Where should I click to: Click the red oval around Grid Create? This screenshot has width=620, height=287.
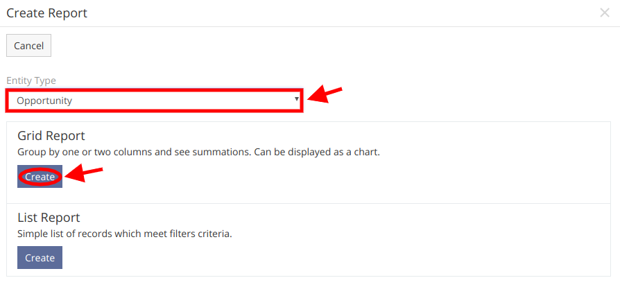click(x=40, y=177)
